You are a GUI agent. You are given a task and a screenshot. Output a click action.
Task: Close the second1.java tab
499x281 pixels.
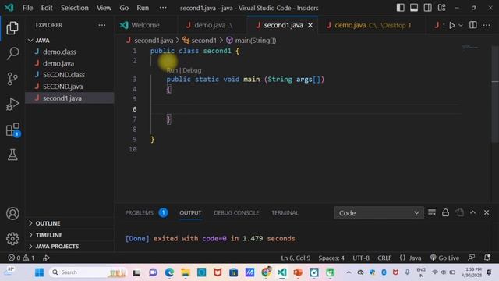point(310,25)
